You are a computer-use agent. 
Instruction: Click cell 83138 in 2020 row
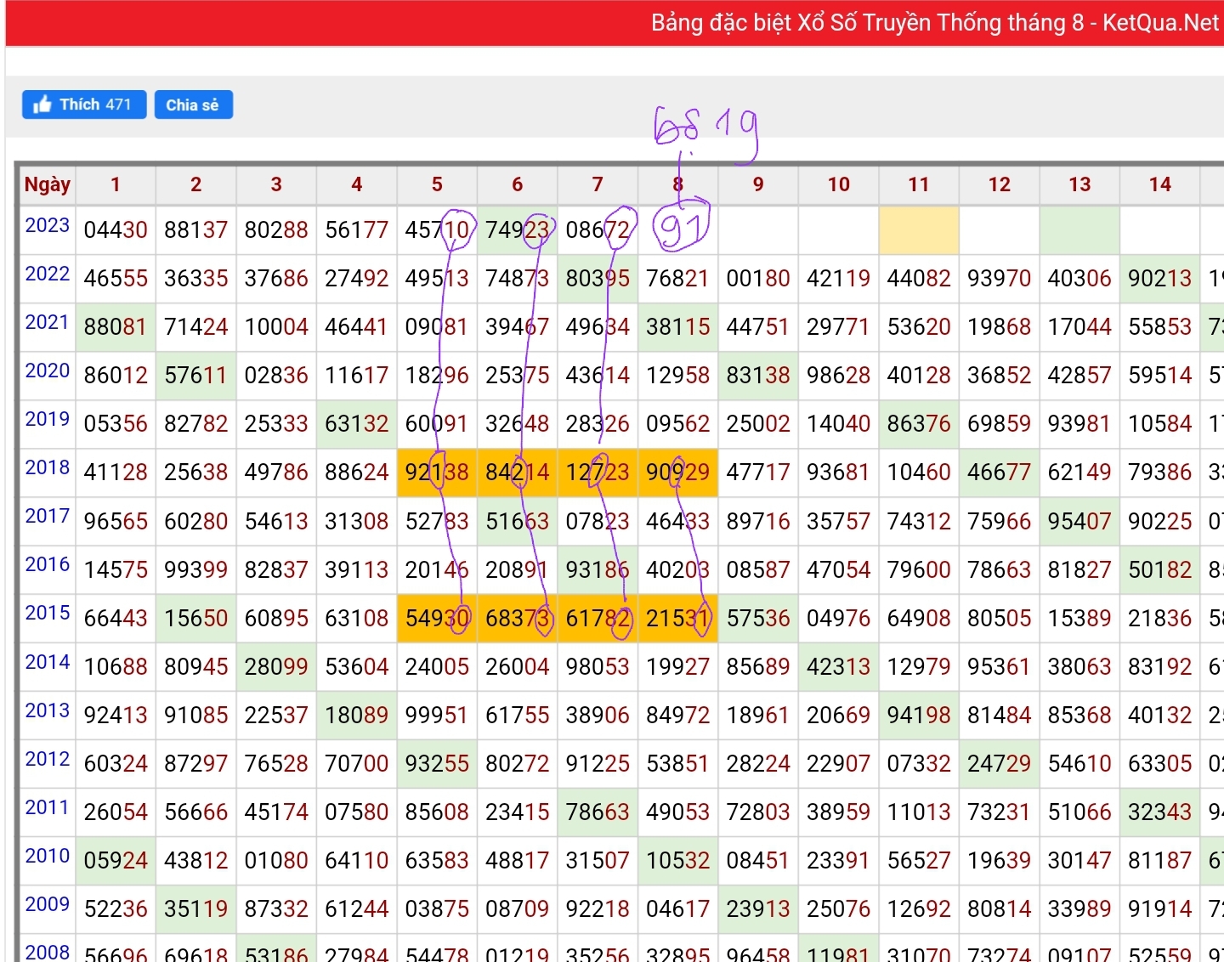pos(758,375)
